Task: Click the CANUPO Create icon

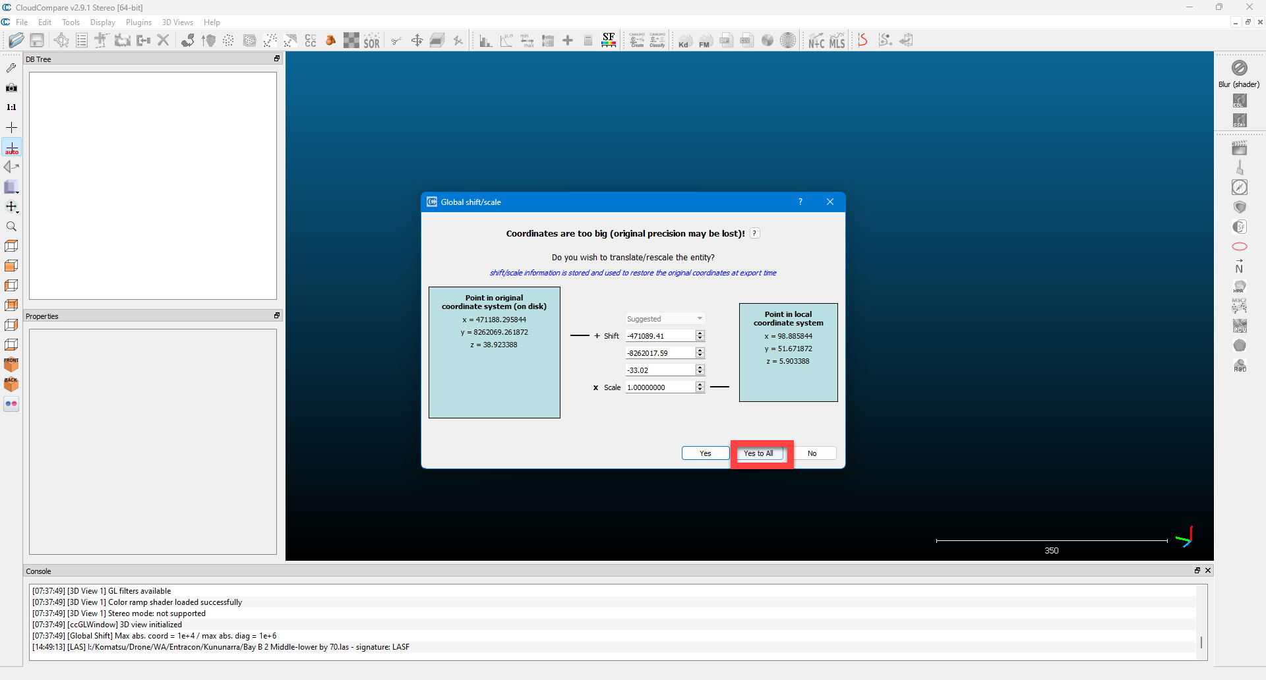Action: pos(637,40)
